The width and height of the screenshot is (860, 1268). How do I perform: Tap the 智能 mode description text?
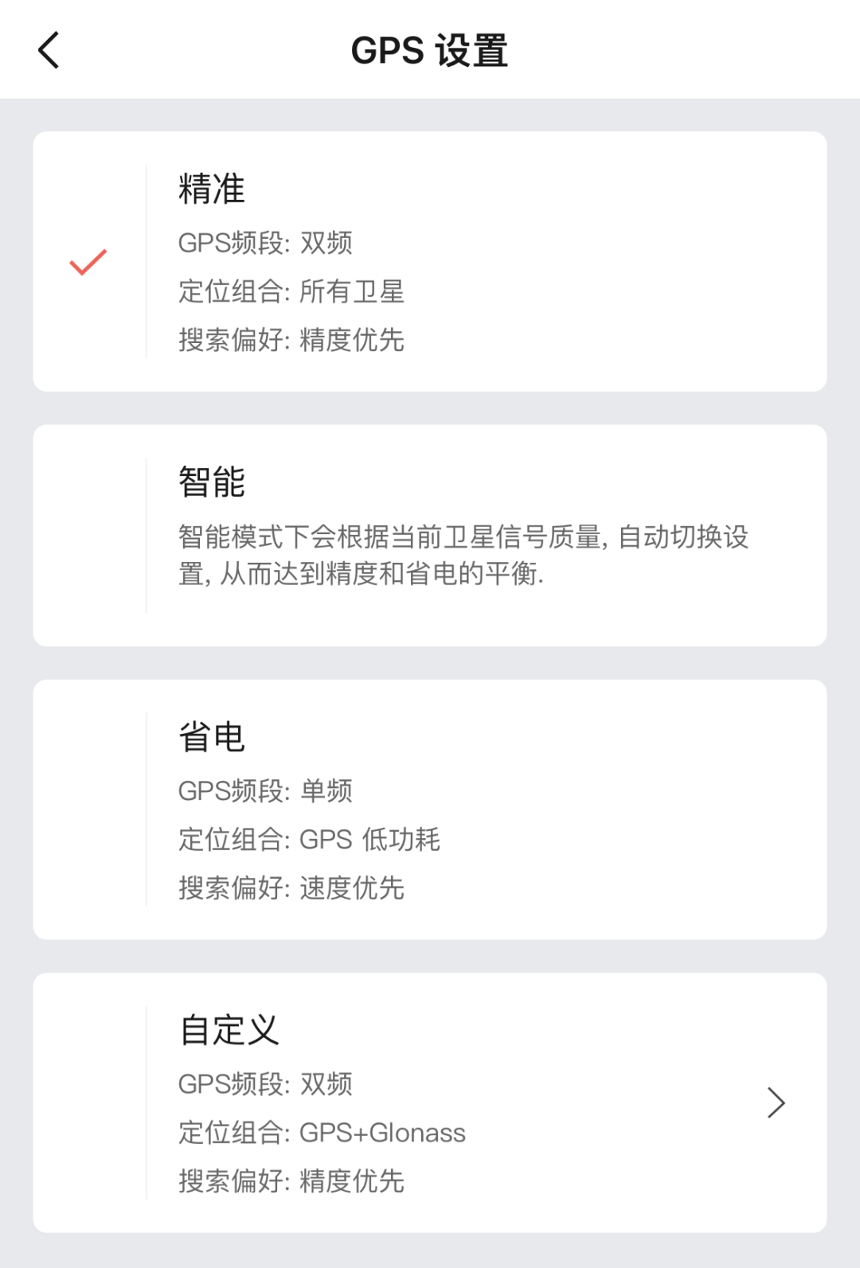(x=462, y=555)
